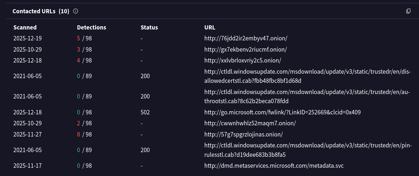Screen dimensions: 419x176
Task: Click the green 0 / 89 detection score
Action: pos(84,76)
